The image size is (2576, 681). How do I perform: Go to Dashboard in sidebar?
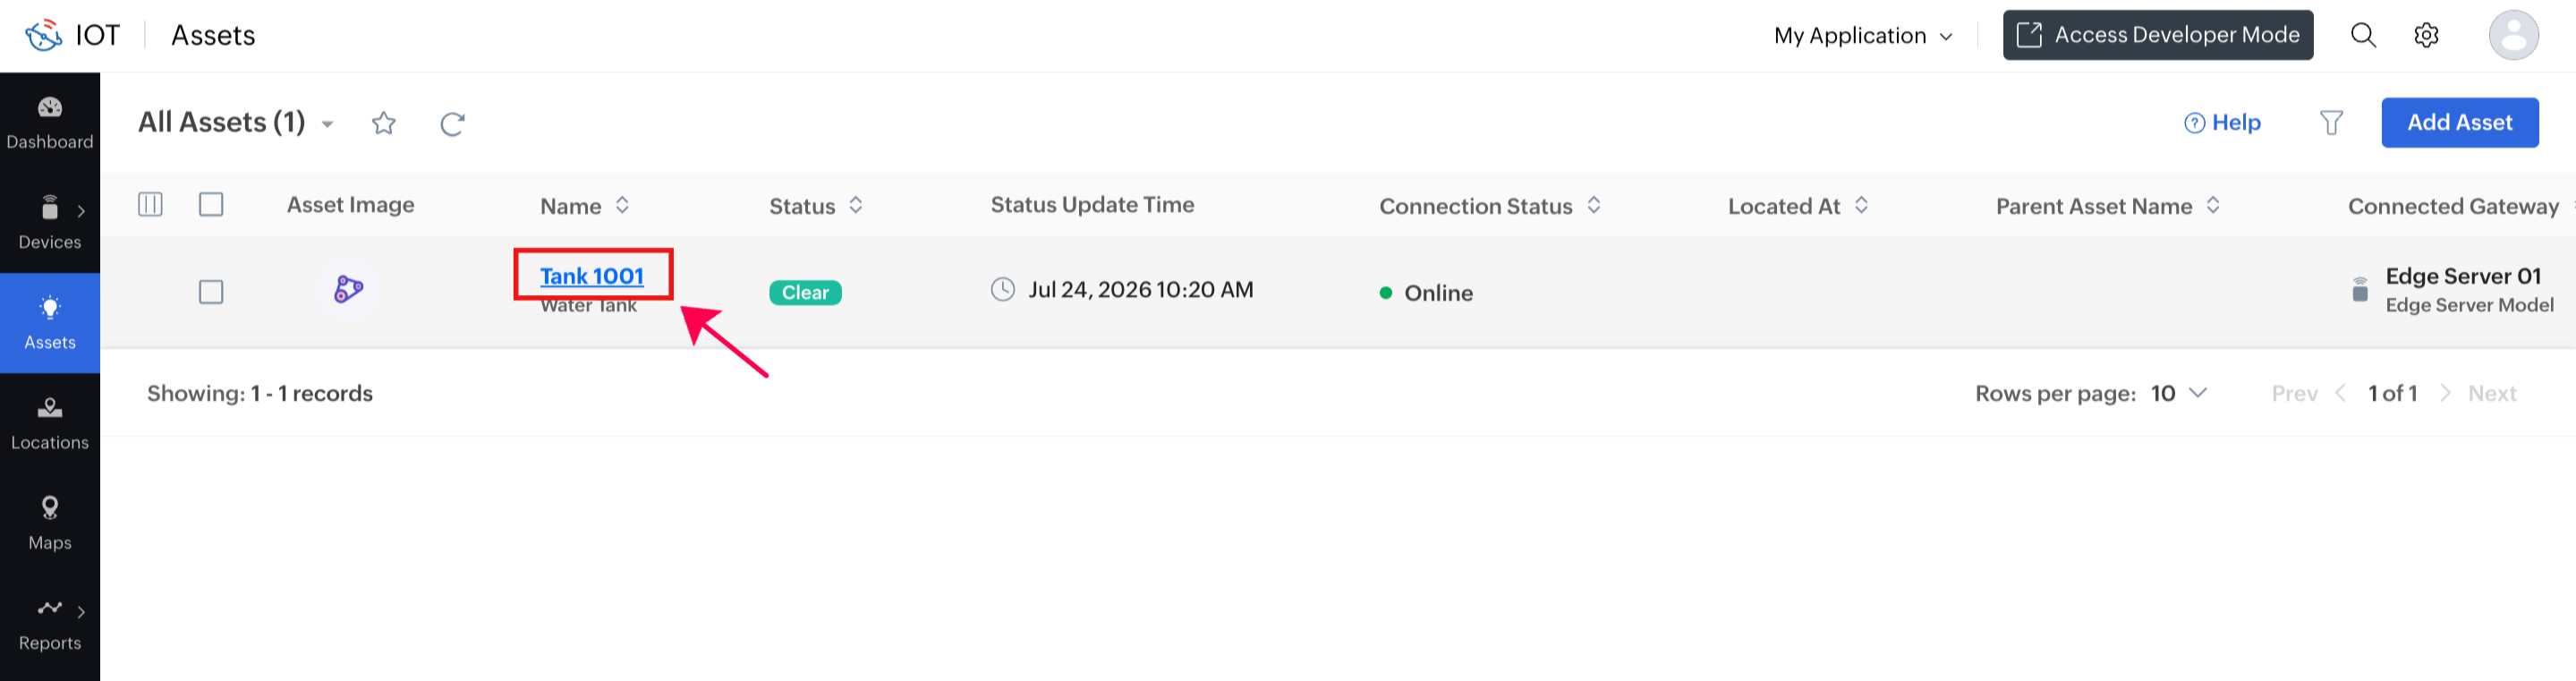click(50, 123)
